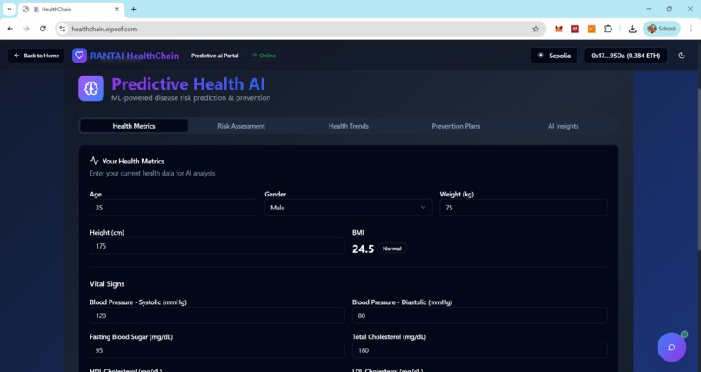Click the RANTAI HealthChain title link
Image resolution: width=701 pixels, height=372 pixels.
click(x=135, y=56)
